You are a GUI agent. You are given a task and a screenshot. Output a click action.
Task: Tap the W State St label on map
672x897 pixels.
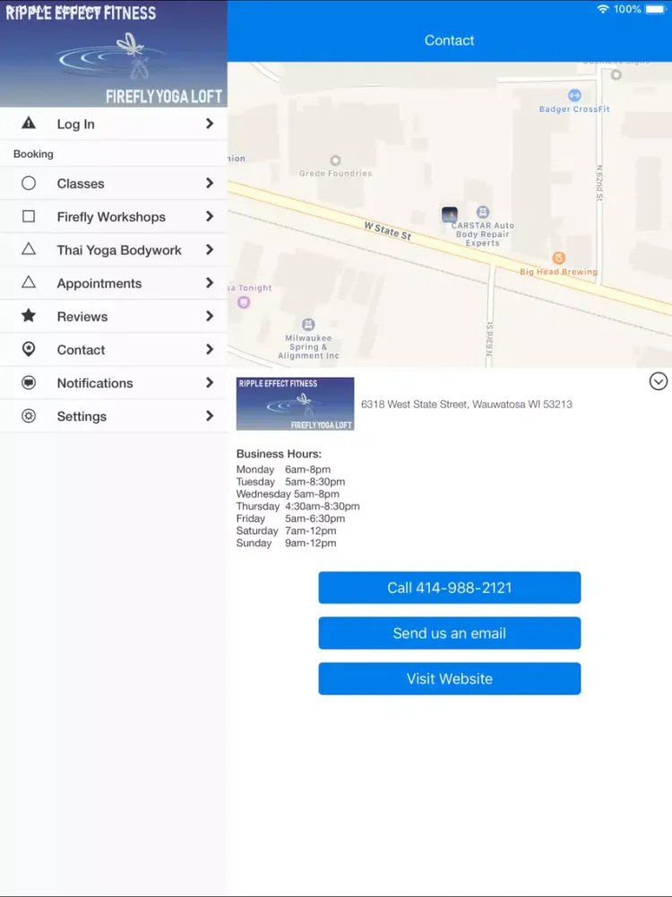[388, 231]
